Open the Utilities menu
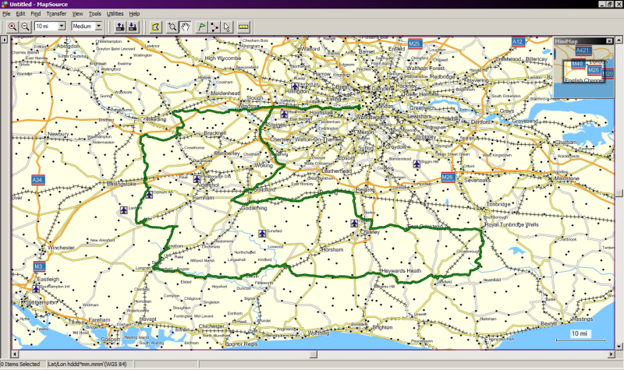Image resolution: width=624 pixels, height=370 pixels. pos(115,14)
